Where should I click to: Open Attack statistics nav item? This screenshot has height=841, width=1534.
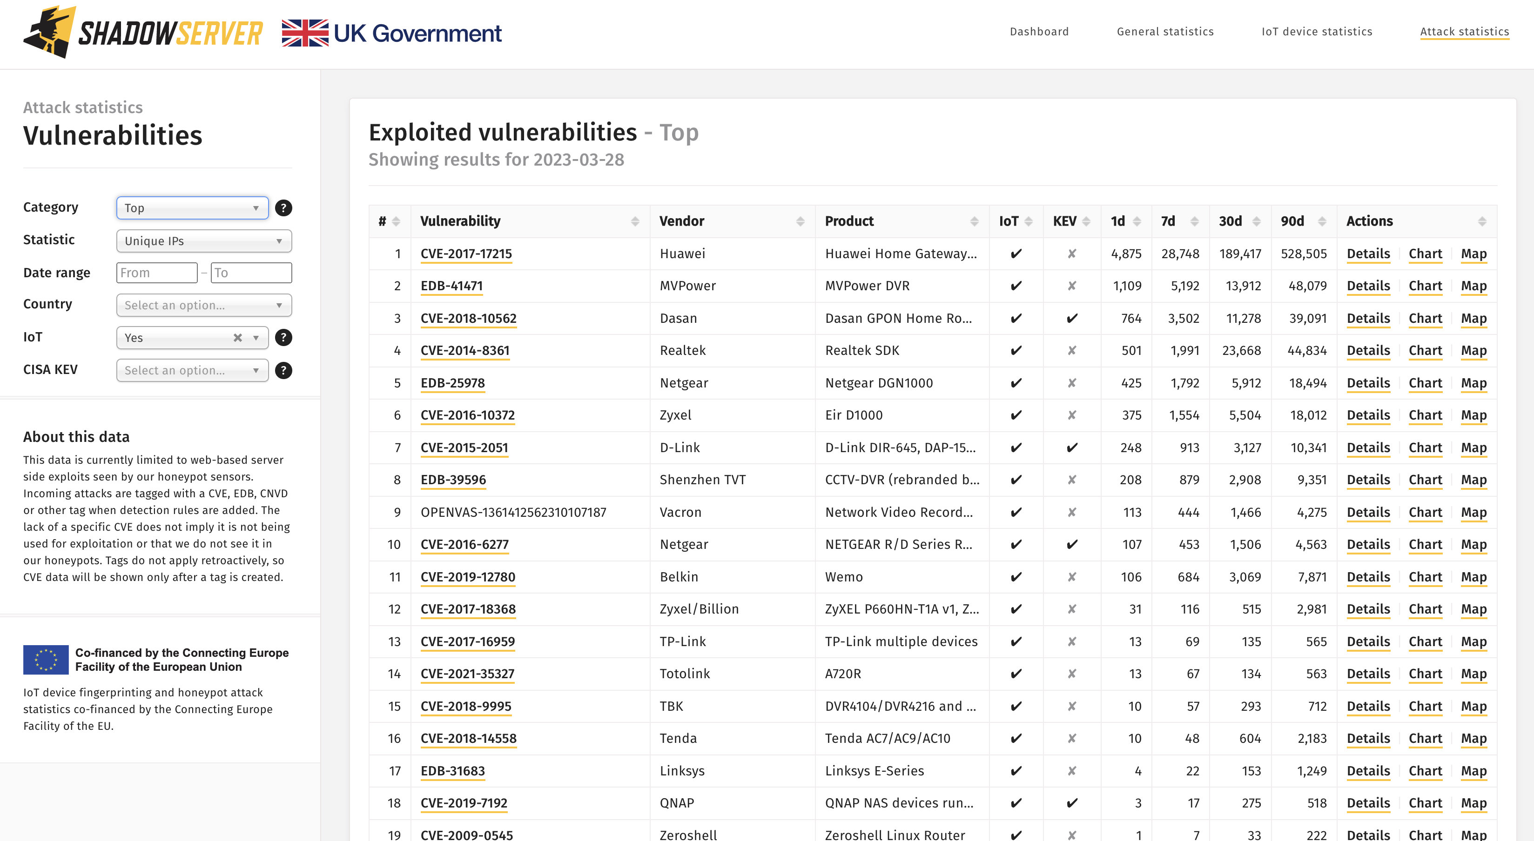click(x=1464, y=32)
